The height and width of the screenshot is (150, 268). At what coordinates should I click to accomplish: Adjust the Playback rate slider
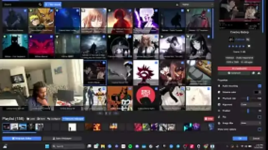[247, 98]
